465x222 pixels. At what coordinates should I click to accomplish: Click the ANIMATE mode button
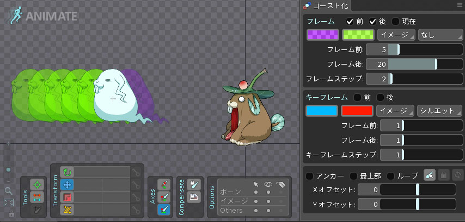43,16
